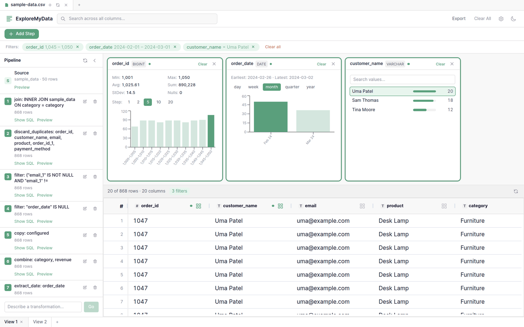Set order_id histogram step size to 10
The height and width of the screenshot is (327, 524).
tap(158, 102)
